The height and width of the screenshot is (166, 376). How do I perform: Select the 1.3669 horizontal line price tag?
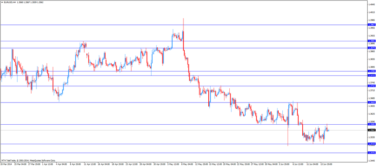coord(372,102)
